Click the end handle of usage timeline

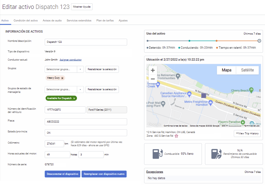(259, 41)
